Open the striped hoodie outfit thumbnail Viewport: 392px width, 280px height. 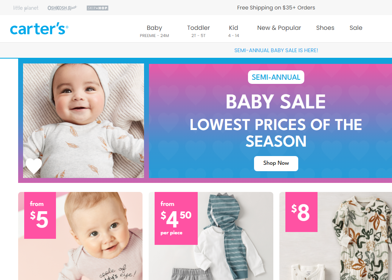click(211, 236)
